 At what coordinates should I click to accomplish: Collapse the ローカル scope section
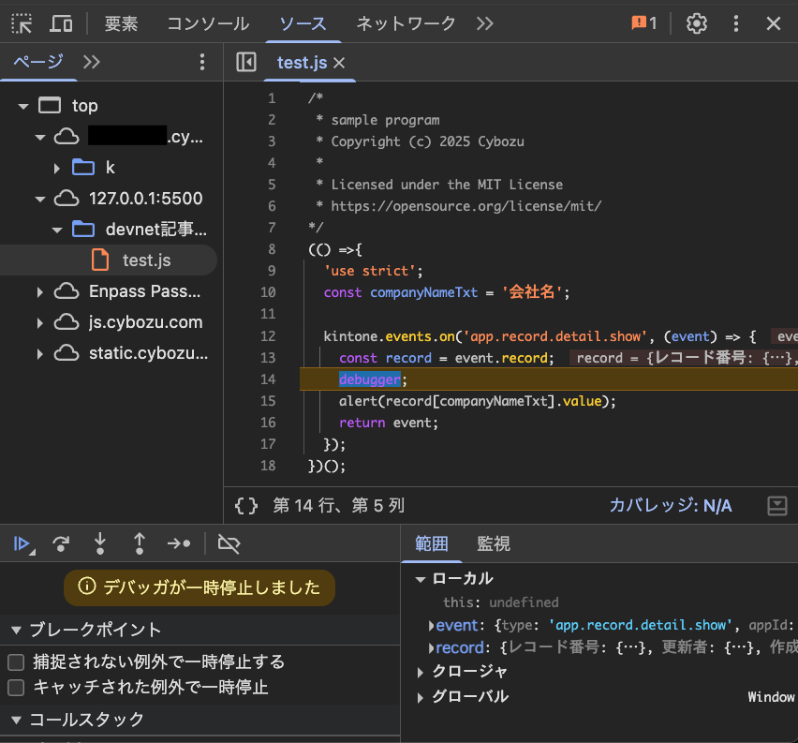[x=421, y=580]
